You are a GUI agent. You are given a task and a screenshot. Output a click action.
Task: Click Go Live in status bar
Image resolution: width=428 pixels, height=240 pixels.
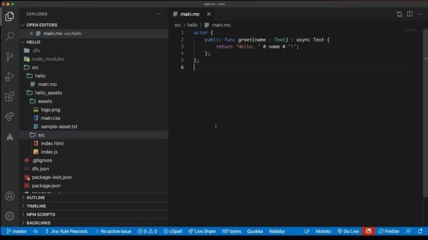(x=348, y=231)
